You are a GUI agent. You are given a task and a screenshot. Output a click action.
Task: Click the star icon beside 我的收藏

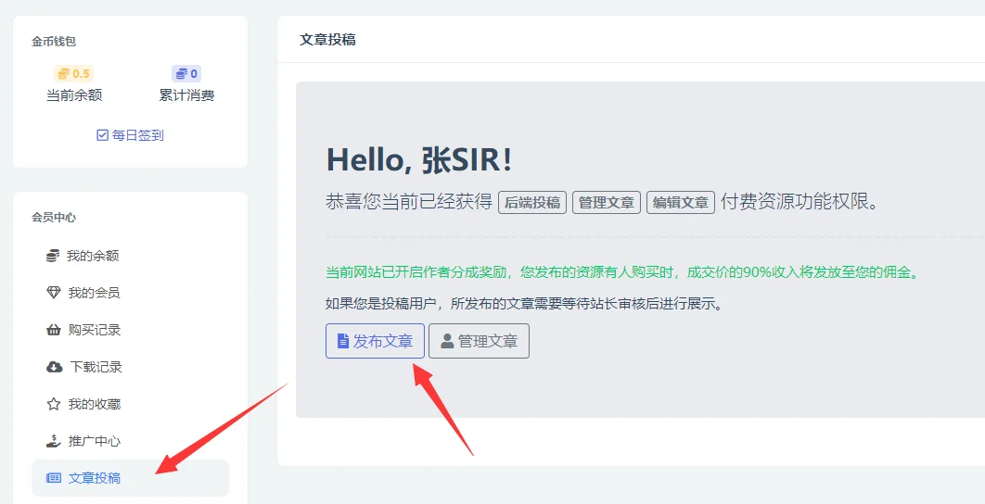coord(54,404)
